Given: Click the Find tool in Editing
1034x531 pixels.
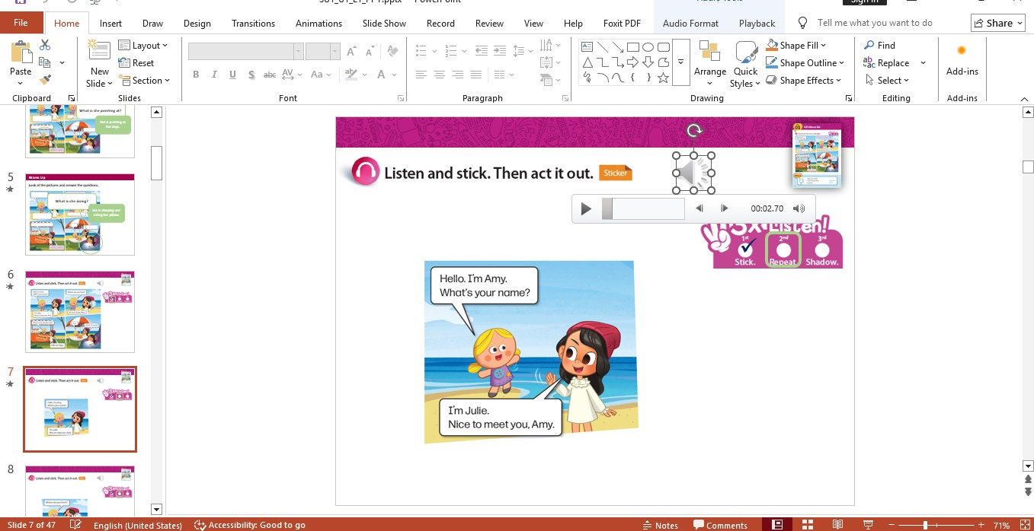Looking at the screenshot, I should tap(879, 46).
